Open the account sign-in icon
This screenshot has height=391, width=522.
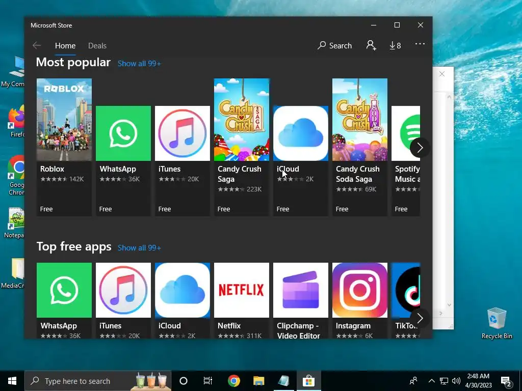[371, 45]
